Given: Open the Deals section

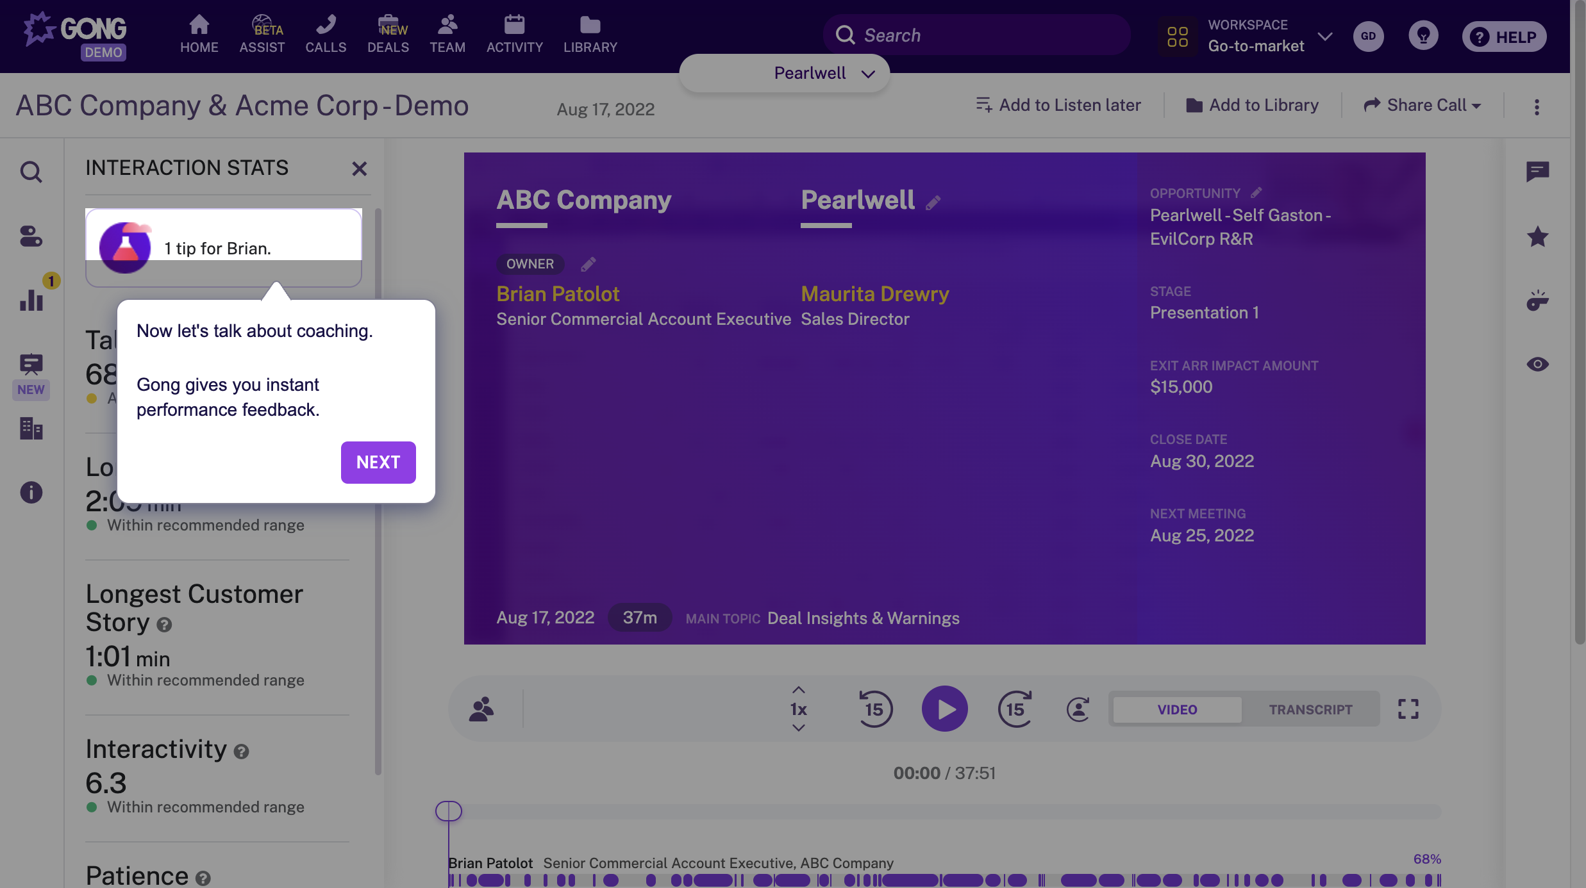Looking at the screenshot, I should click(x=388, y=35).
